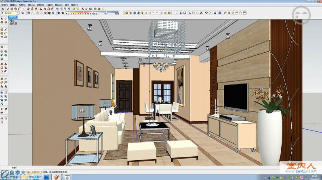This screenshot has width=322, height=180.
Task: Open the 绘图(R) menu
Action: tap(40, 5)
